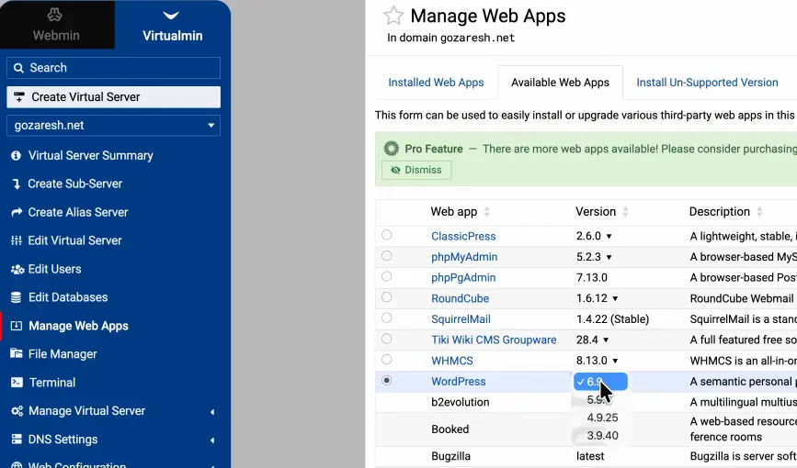Sort table by Web app column header
This screenshot has width=797, height=468.
[454, 212]
